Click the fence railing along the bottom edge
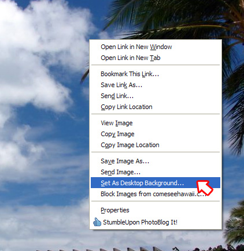The width and height of the screenshot is (244, 251). coord(116,249)
